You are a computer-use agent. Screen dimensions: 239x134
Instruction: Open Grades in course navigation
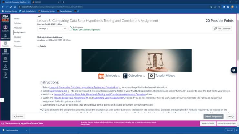17,41
